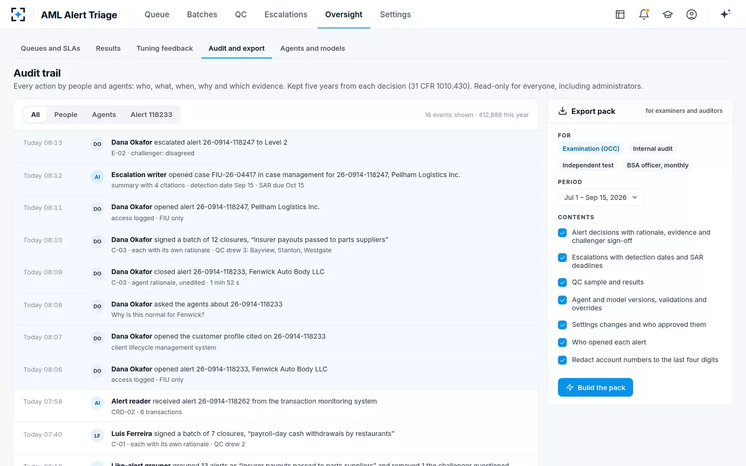Toggle the QC sample and results checkbox

(562, 283)
